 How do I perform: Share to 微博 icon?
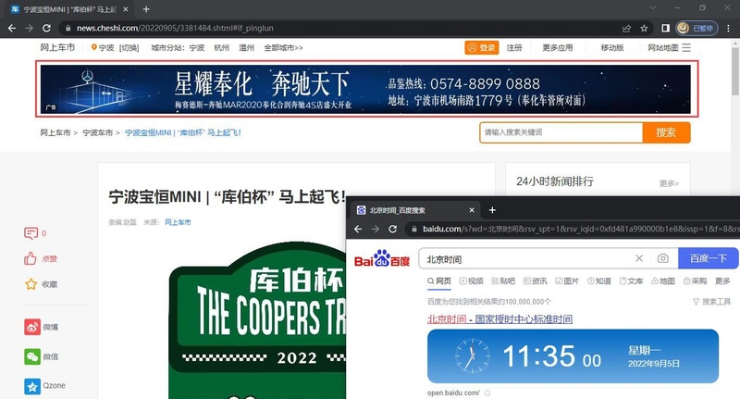pos(32,327)
